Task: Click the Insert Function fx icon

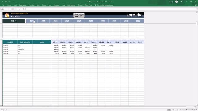Action: coord(24,9)
